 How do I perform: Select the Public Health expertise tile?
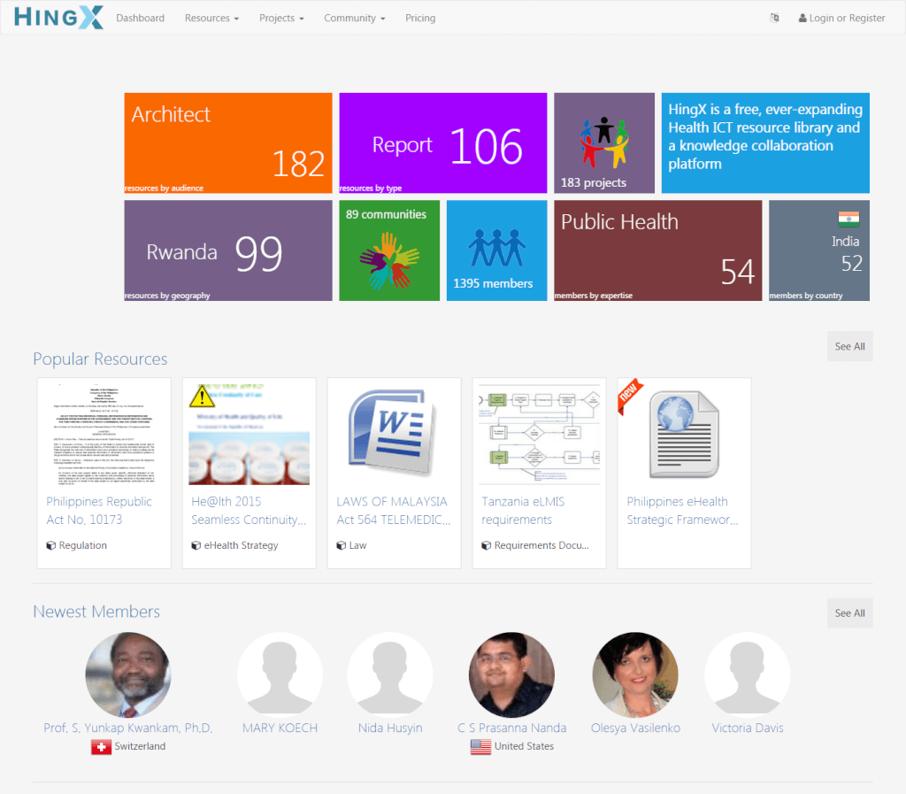point(657,251)
